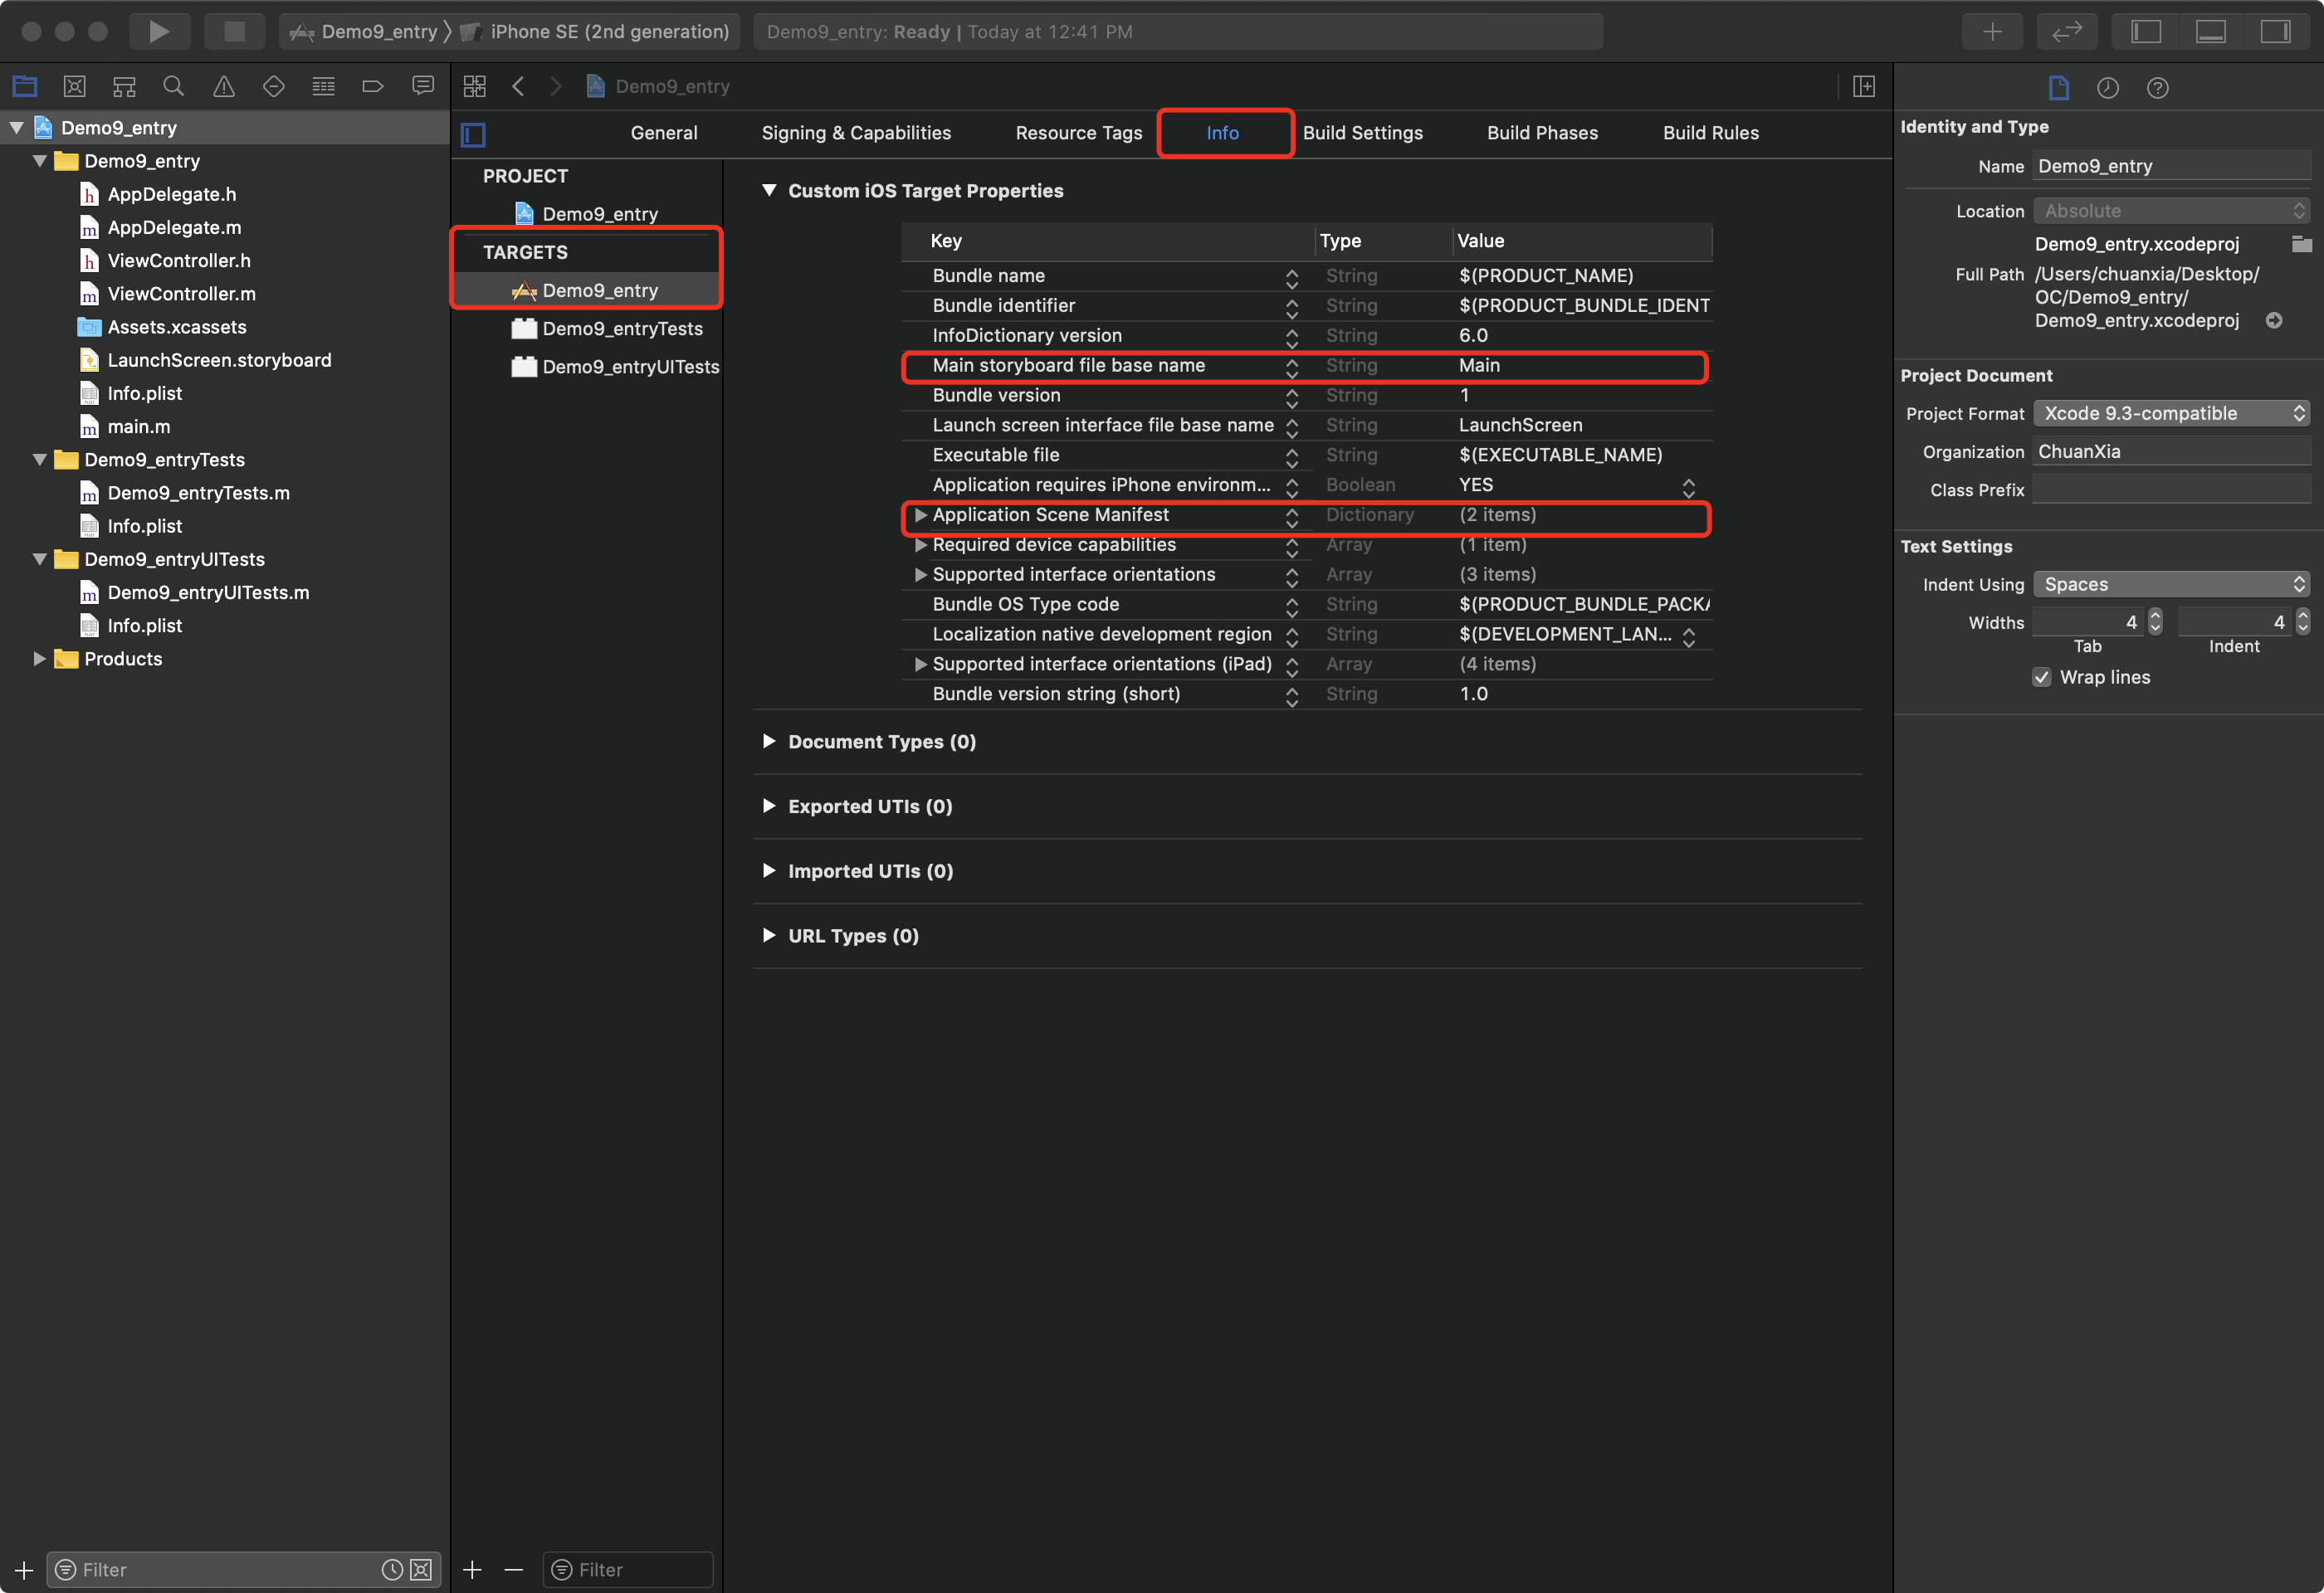Viewport: 2324px width, 1593px height.
Task: Click the Run (play) button
Action: point(158,31)
